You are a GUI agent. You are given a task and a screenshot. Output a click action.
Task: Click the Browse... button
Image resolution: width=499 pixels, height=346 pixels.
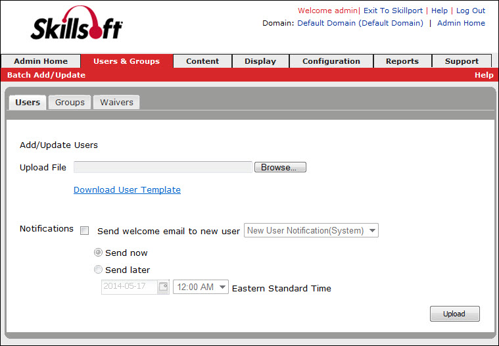tap(280, 167)
